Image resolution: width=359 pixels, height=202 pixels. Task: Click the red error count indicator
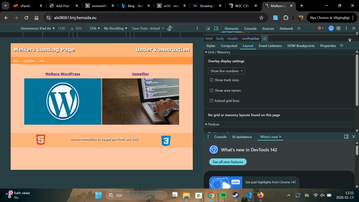[x=320, y=28]
